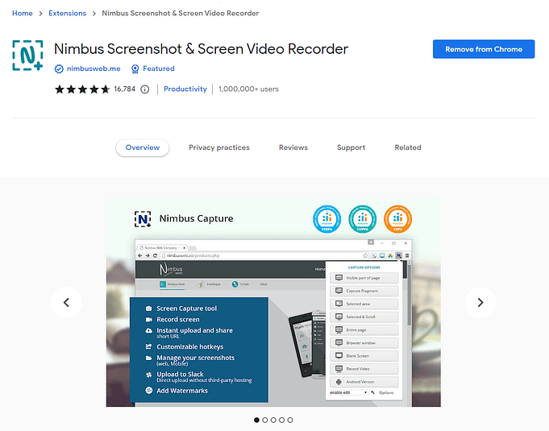Click the Featured label link

pos(159,68)
